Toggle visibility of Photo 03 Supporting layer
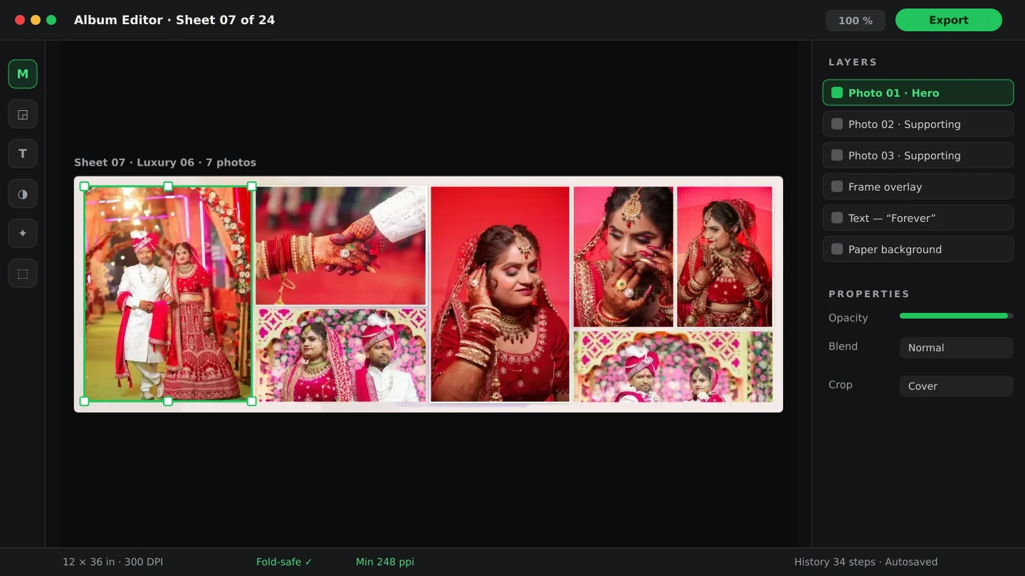Screen dimensions: 1025x576 (x=837, y=155)
